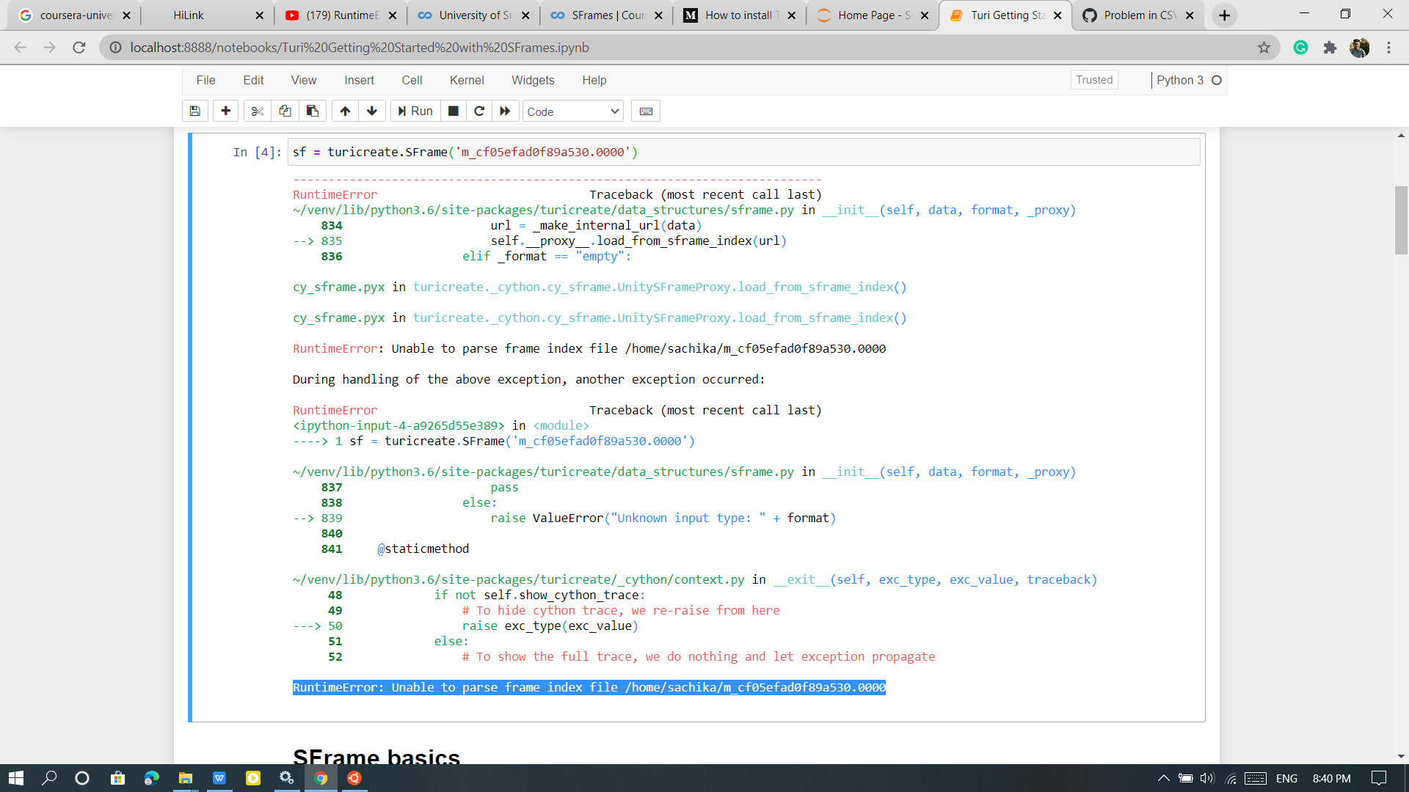
Task: Restart the kernel using refresh icon
Action: (479, 111)
